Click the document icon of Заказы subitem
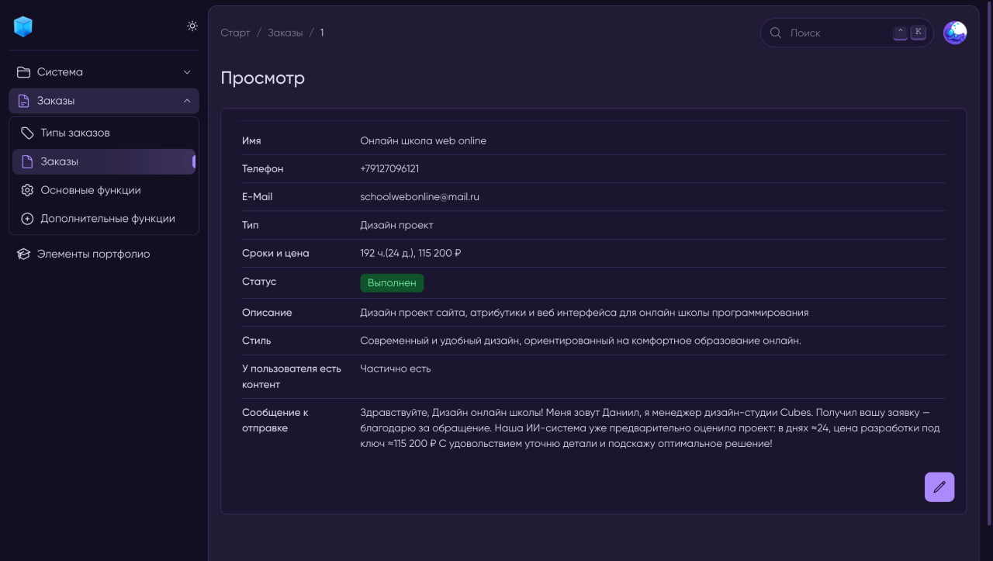 click(27, 161)
